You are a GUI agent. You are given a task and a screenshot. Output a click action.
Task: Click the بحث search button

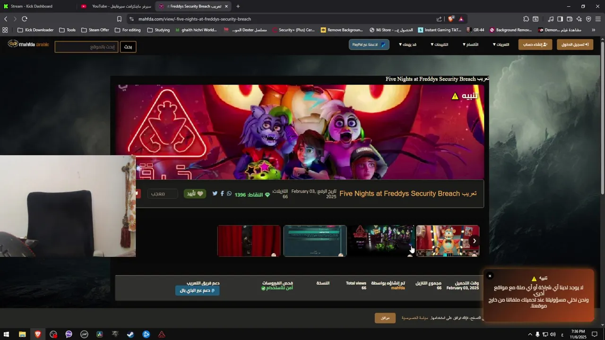tap(128, 47)
